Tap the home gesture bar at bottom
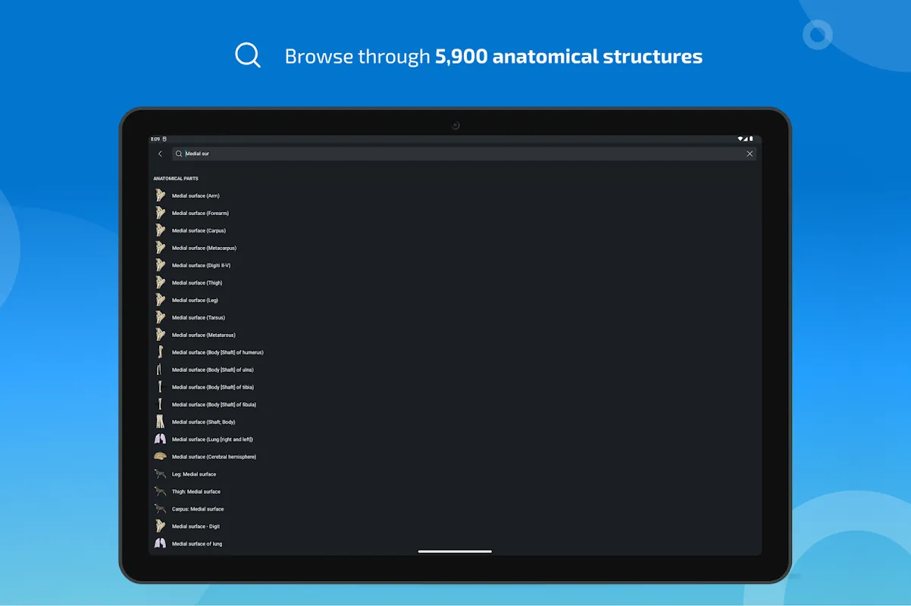 click(455, 551)
